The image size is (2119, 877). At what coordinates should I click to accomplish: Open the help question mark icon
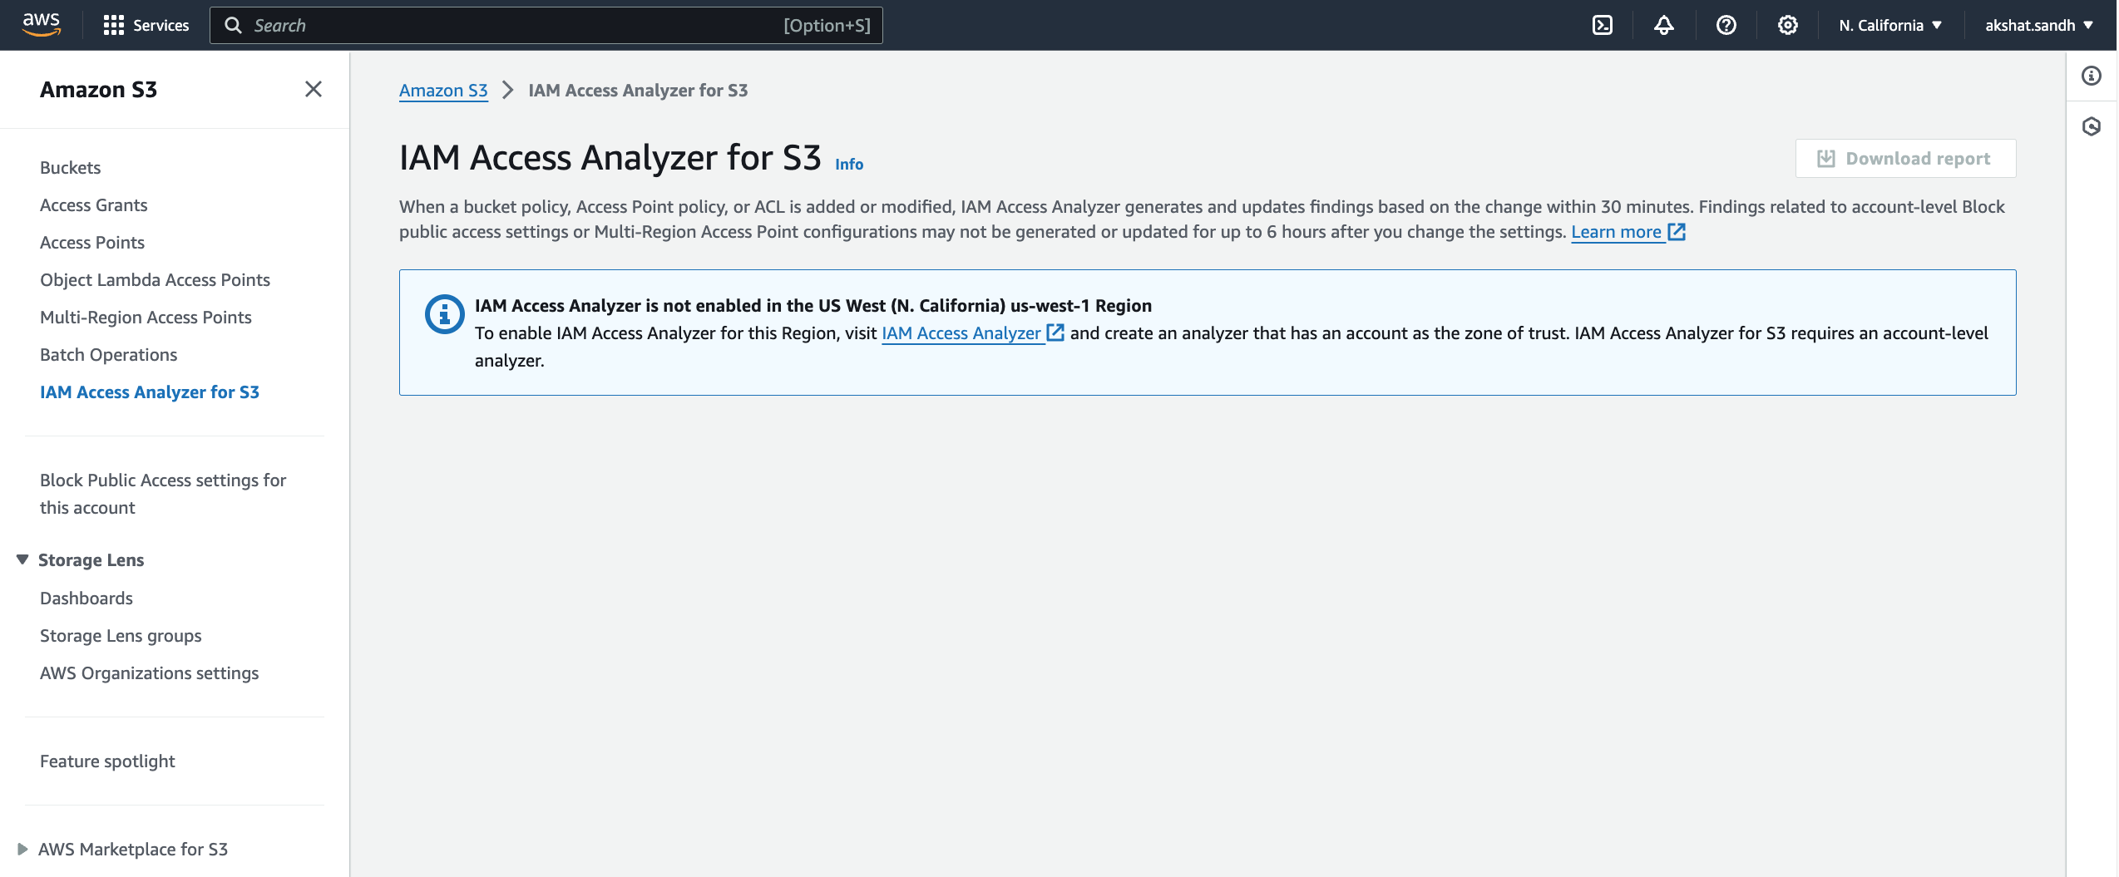pos(1725,25)
